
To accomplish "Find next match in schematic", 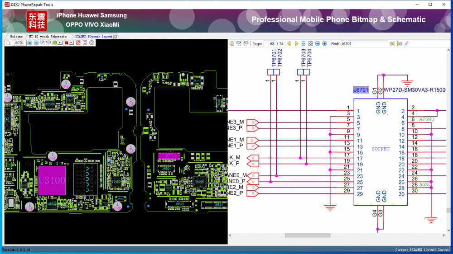I will coord(399,44).
